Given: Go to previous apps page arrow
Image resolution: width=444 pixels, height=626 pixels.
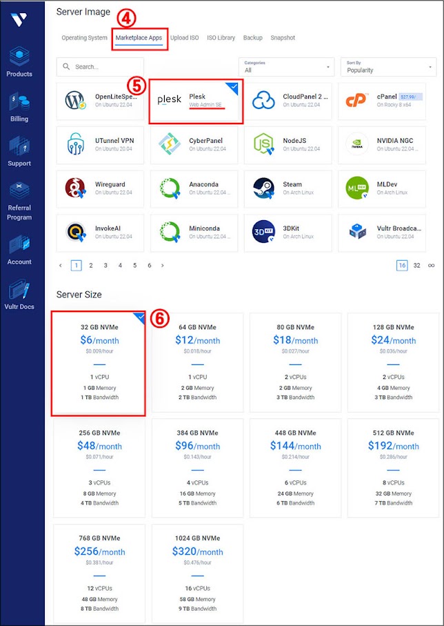Looking at the screenshot, I should 60,266.
